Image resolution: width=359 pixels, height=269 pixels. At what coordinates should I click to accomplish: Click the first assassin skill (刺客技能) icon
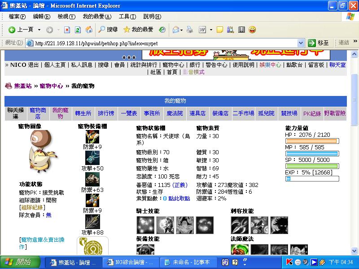coord(239,225)
